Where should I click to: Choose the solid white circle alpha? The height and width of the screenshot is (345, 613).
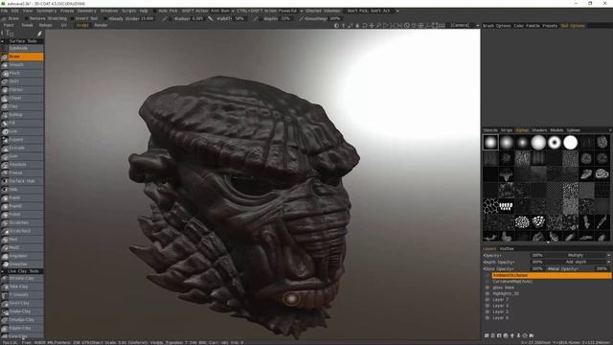coord(571,143)
